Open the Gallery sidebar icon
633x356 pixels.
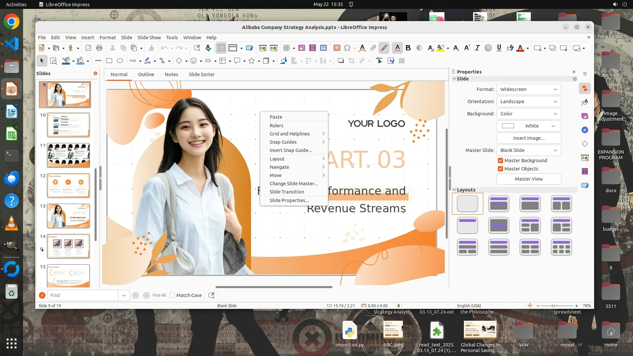coord(585,116)
